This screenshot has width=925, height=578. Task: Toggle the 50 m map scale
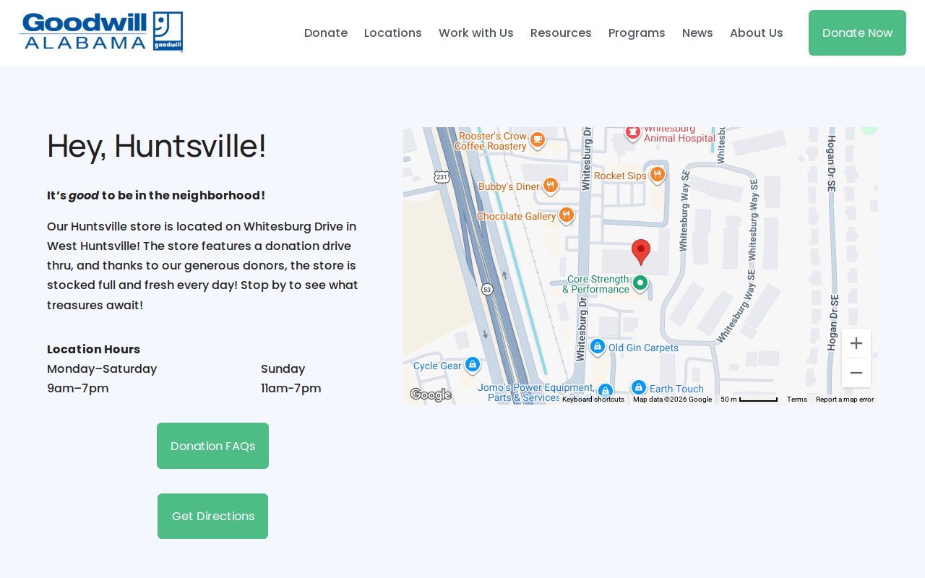(x=749, y=400)
